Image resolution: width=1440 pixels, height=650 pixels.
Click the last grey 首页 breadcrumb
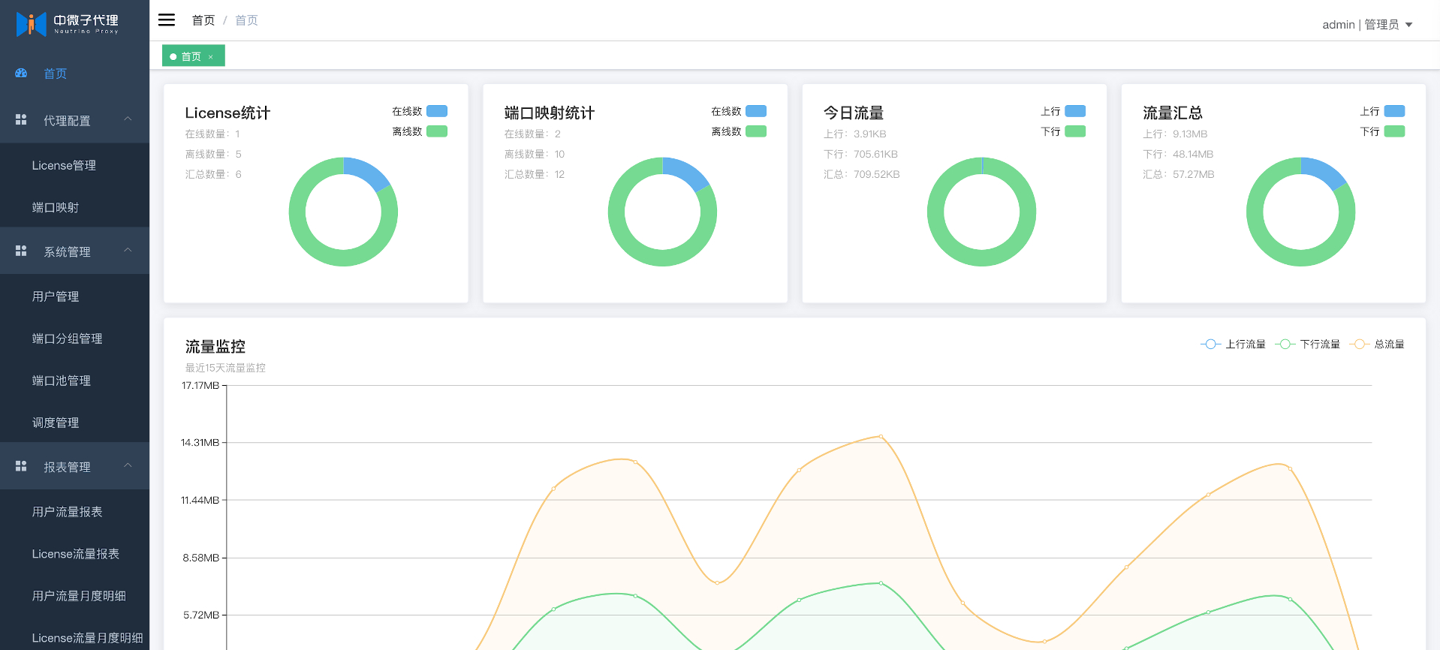[x=246, y=20]
